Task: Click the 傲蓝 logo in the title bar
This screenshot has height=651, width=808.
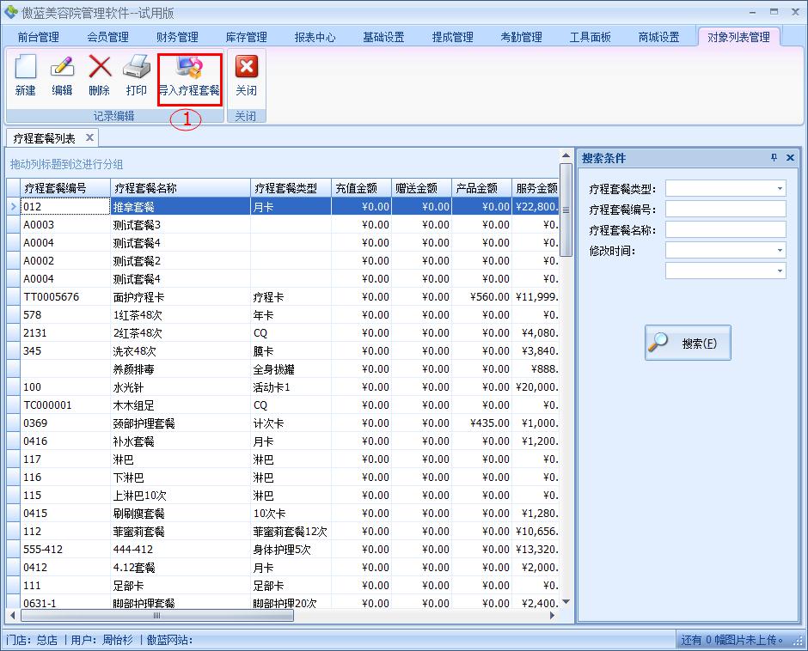Action: pos(9,9)
